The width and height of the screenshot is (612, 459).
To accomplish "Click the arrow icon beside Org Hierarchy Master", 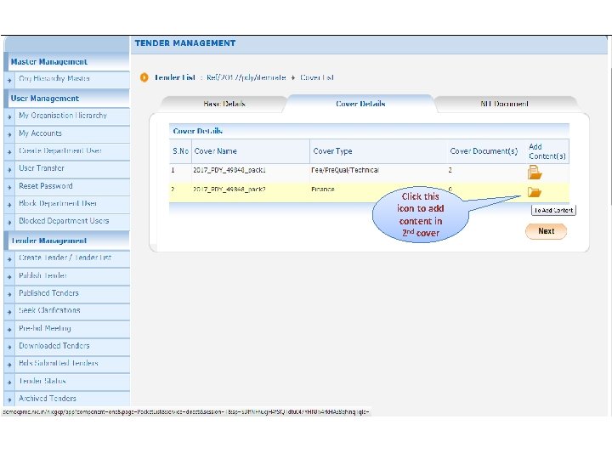I will pyautogui.click(x=9, y=81).
